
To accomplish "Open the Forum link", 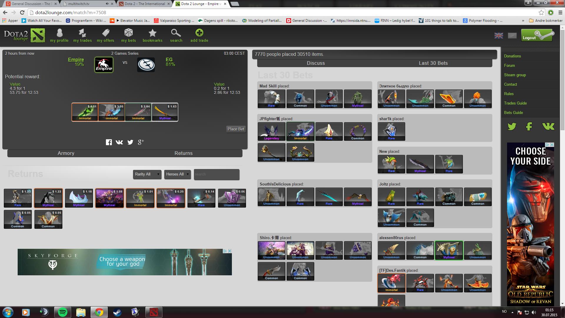I will 509,65.
